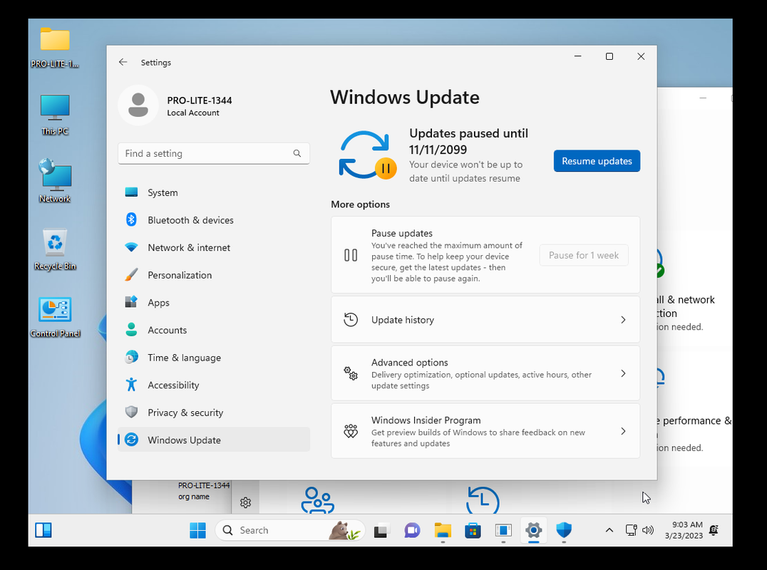Screen dimensions: 767x570
Task: Show hidden icons tray chevron
Action: pyautogui.click(x=609, y=530)
